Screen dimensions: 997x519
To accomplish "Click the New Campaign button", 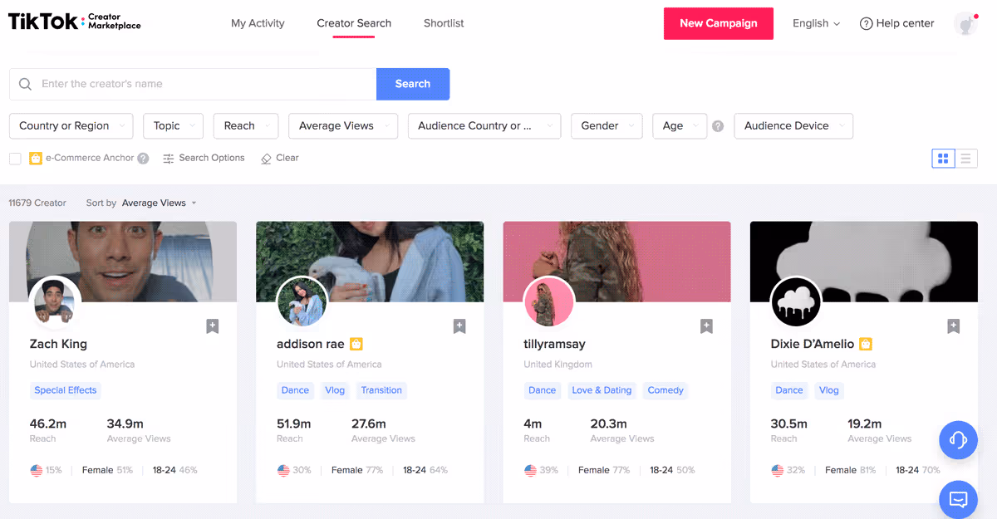I will [719, 23].
